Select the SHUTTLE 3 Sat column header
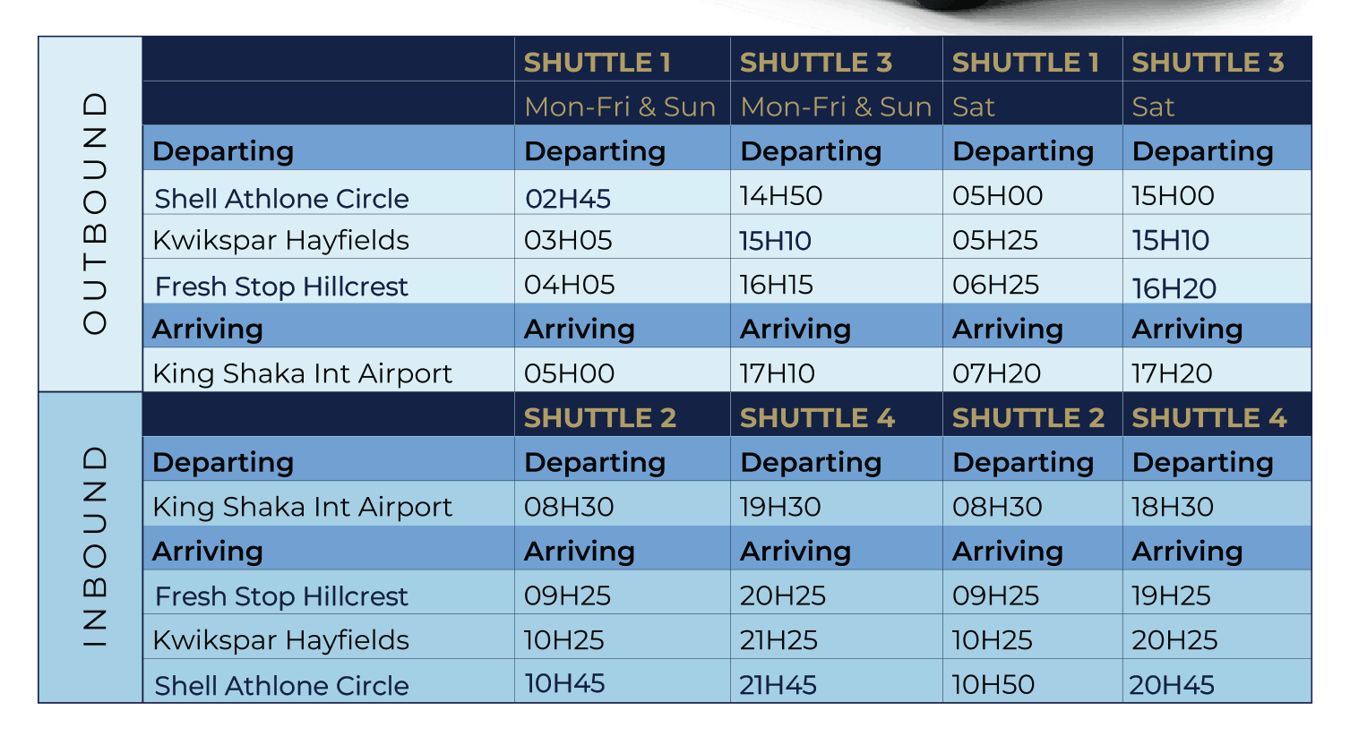The image size is (1350, 745). (x=1207, y=63)
